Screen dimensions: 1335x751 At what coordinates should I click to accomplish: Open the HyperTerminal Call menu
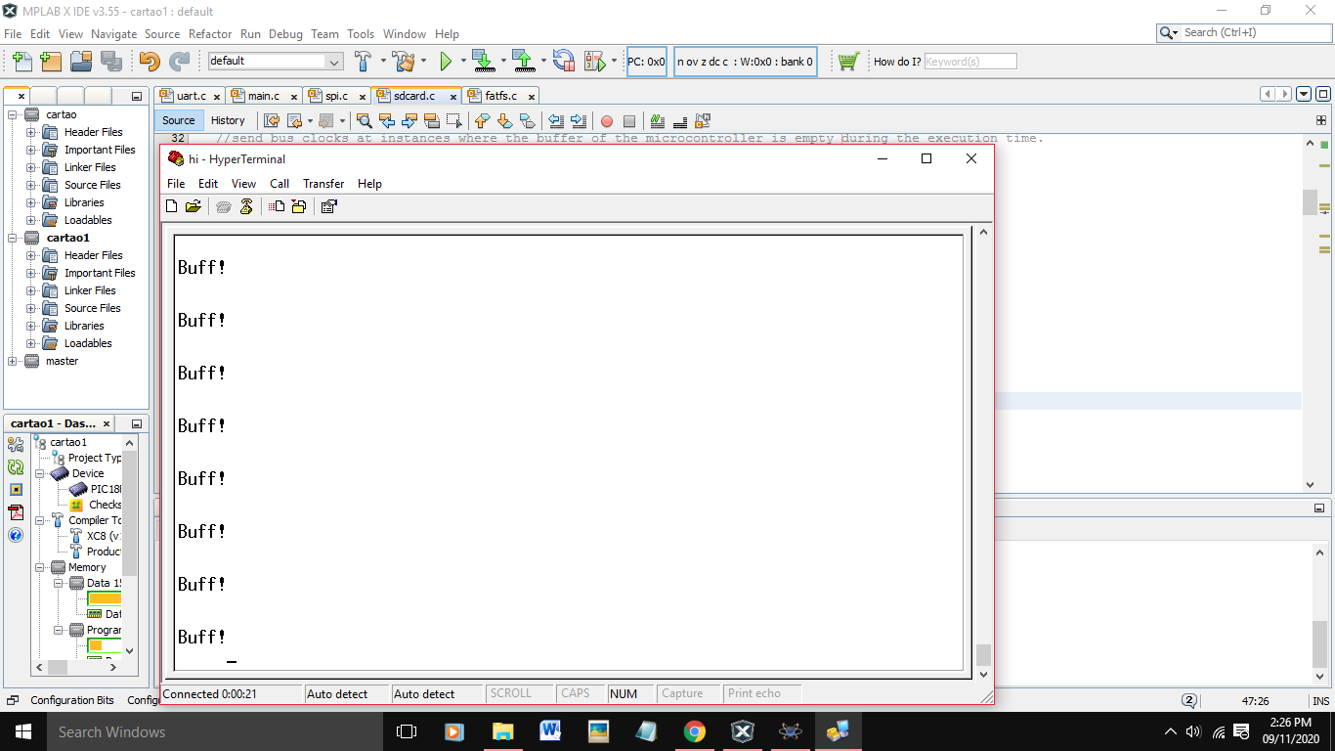tap(280, 184)
